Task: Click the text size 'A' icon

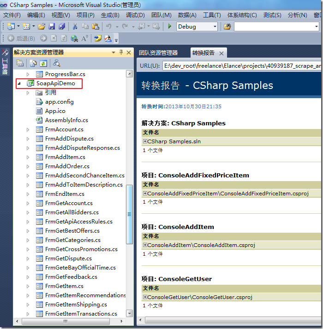Action: click(x=84, y=38)
